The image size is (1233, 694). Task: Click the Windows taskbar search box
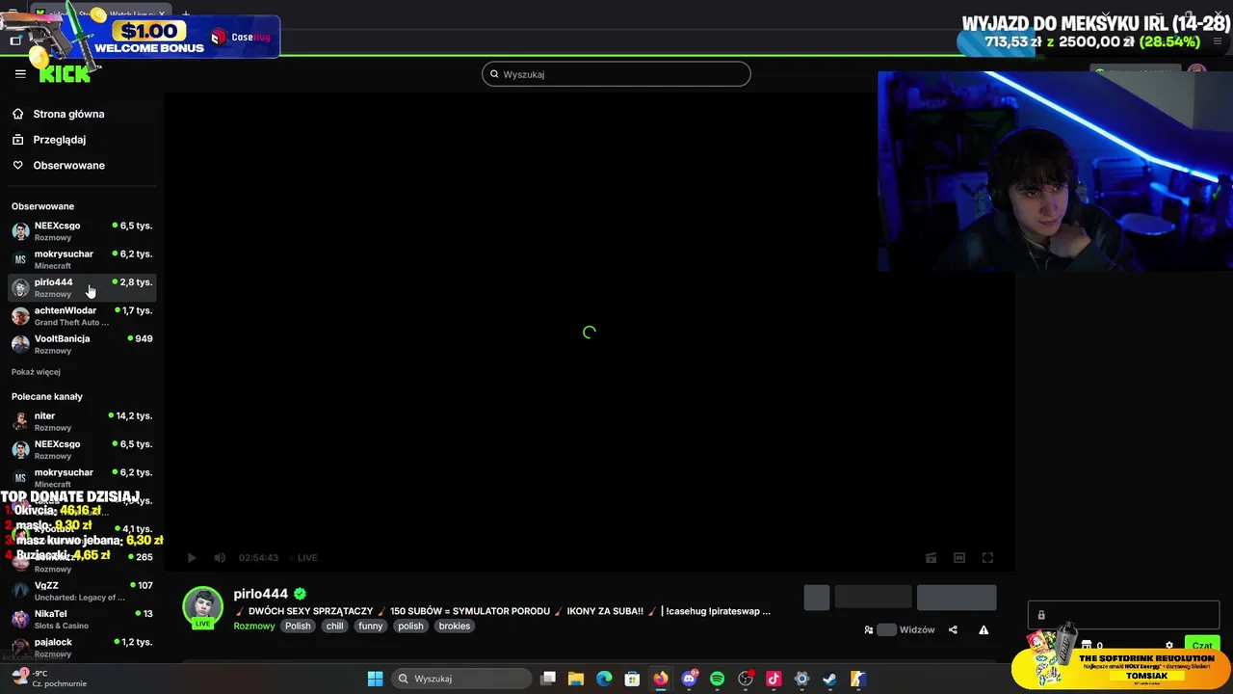pyautogui.click(x=460, y=679)
